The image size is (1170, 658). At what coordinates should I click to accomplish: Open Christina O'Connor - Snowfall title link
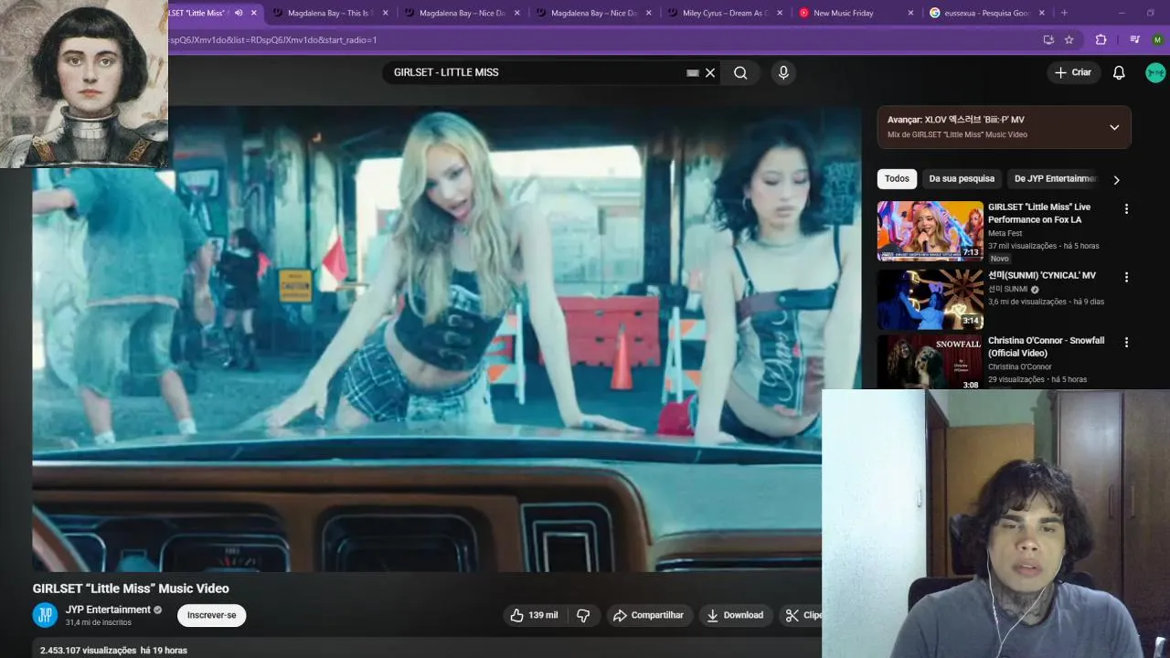click(1046, 346)
